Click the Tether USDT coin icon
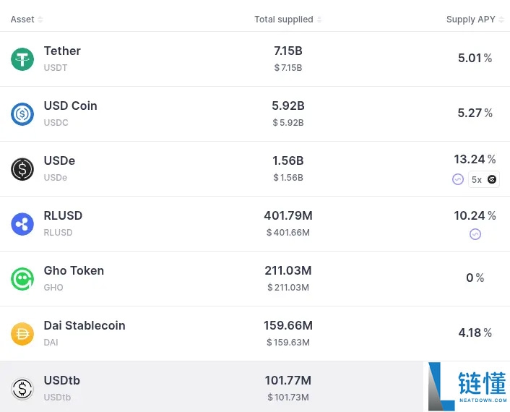 click(x=22, y=59)
